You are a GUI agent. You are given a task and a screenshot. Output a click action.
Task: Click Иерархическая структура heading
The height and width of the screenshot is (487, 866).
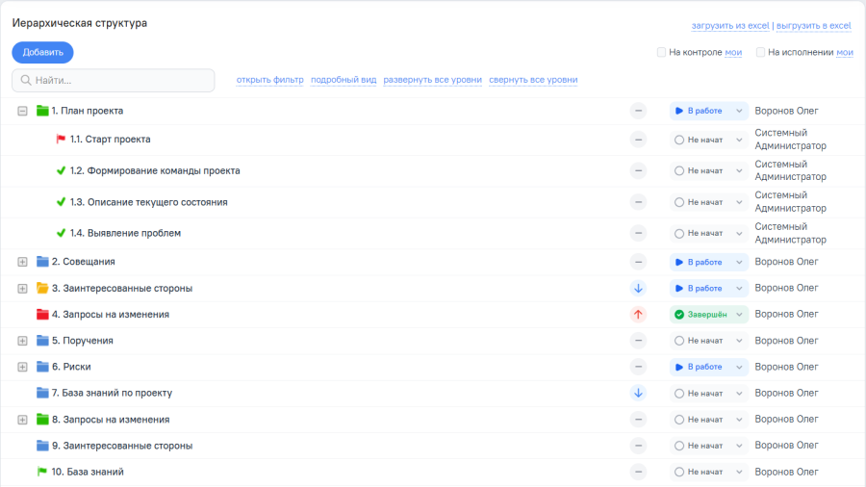80,23
